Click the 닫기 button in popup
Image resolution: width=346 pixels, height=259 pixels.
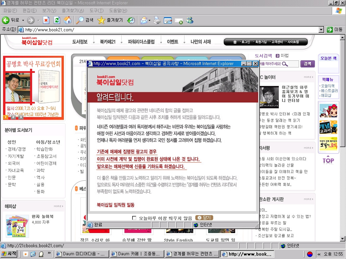tap(204, 218)
